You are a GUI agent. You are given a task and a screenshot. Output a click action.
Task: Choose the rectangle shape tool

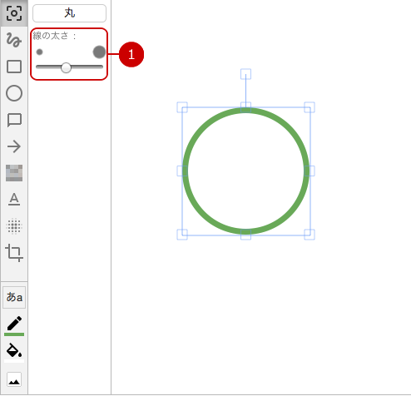[x=14, y=67]
